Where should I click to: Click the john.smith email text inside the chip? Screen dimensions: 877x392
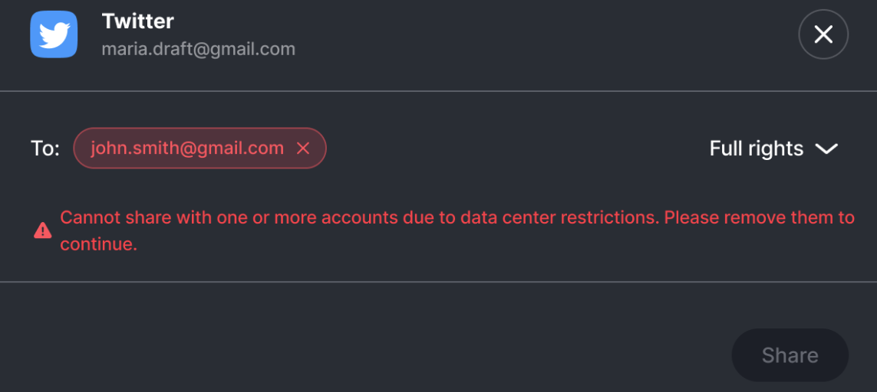[x=187, y=148]
